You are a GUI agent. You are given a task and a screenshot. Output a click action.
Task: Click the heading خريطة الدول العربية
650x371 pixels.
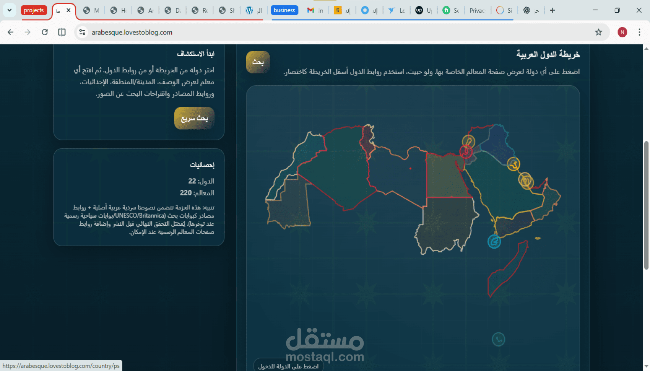[x=548, y=54]
